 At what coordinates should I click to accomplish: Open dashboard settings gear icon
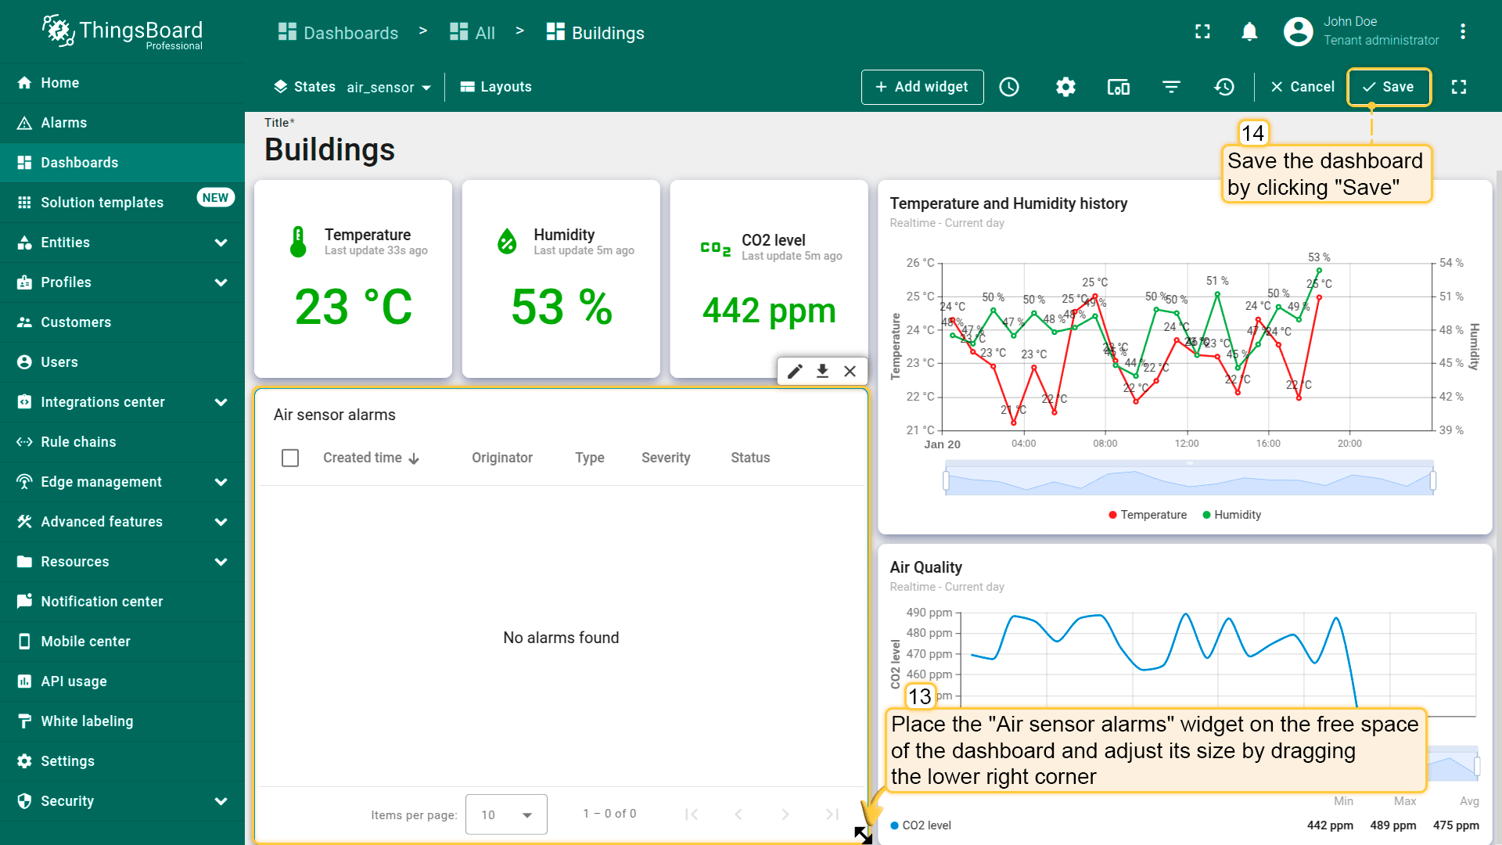click(x=1065, y=87)
